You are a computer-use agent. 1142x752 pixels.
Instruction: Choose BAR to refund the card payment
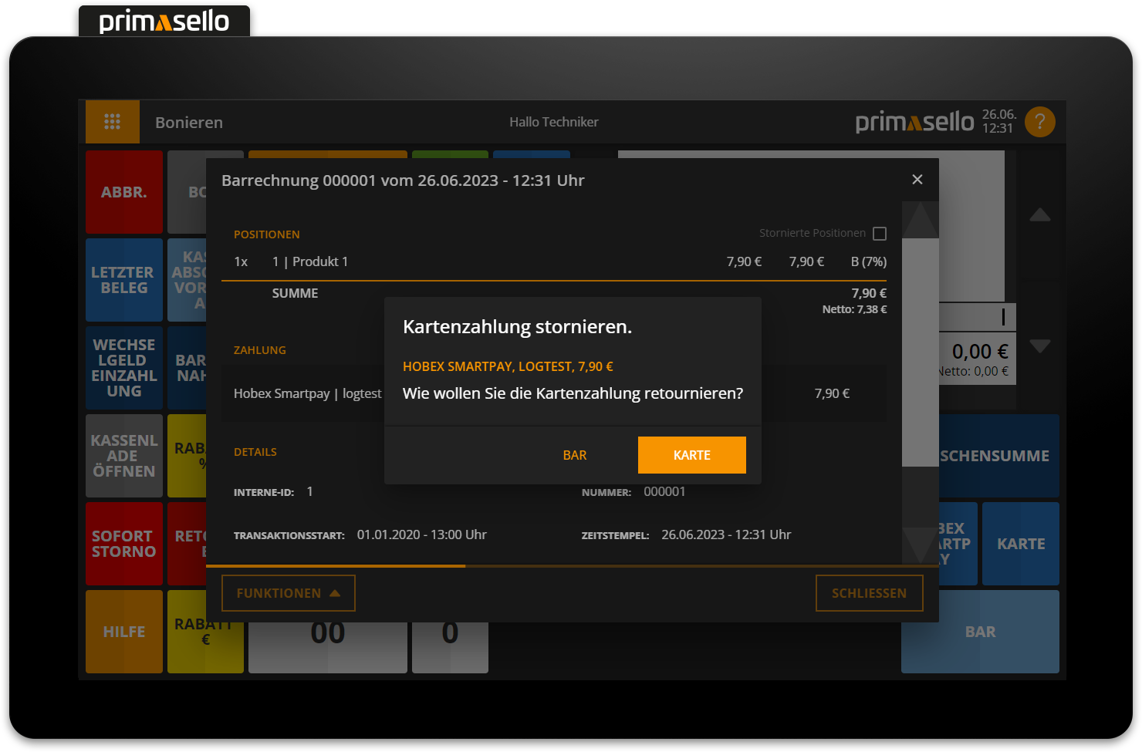(574, 454)
